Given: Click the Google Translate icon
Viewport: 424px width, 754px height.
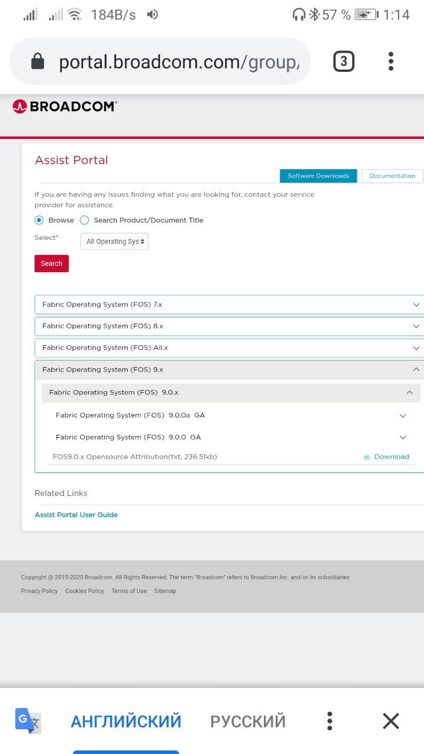Looking at the screenshot, I should pyautogui.click(x=28, y=720).
